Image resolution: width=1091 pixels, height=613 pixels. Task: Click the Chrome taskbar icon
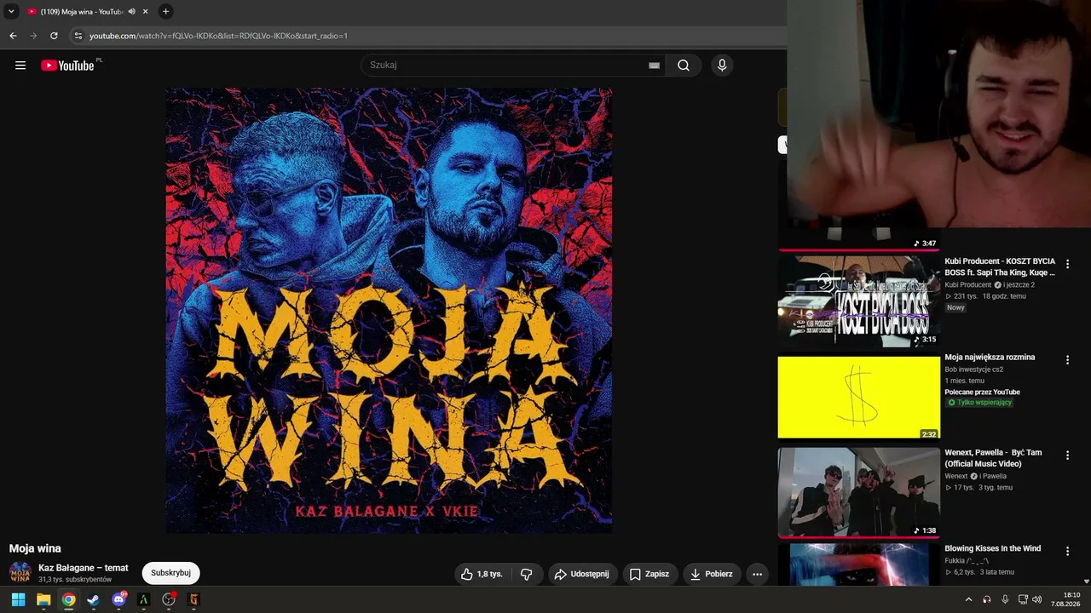[68, 599]
